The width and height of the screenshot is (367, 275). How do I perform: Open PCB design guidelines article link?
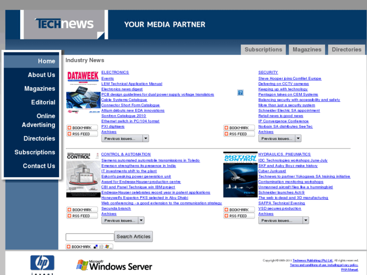pos(158,94)
